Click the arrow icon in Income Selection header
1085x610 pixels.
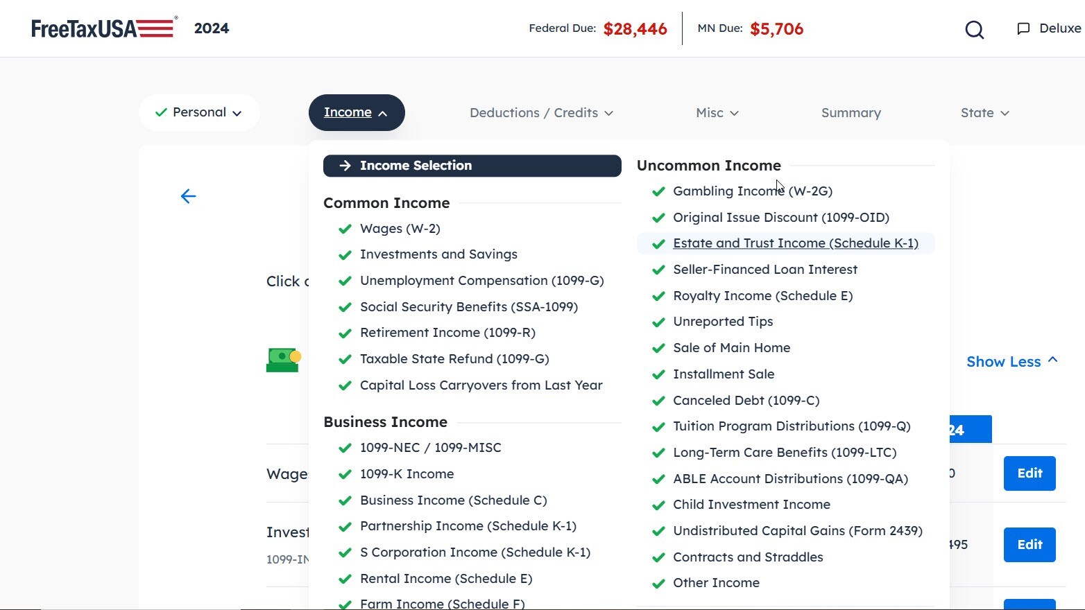[x=344, y=166]
